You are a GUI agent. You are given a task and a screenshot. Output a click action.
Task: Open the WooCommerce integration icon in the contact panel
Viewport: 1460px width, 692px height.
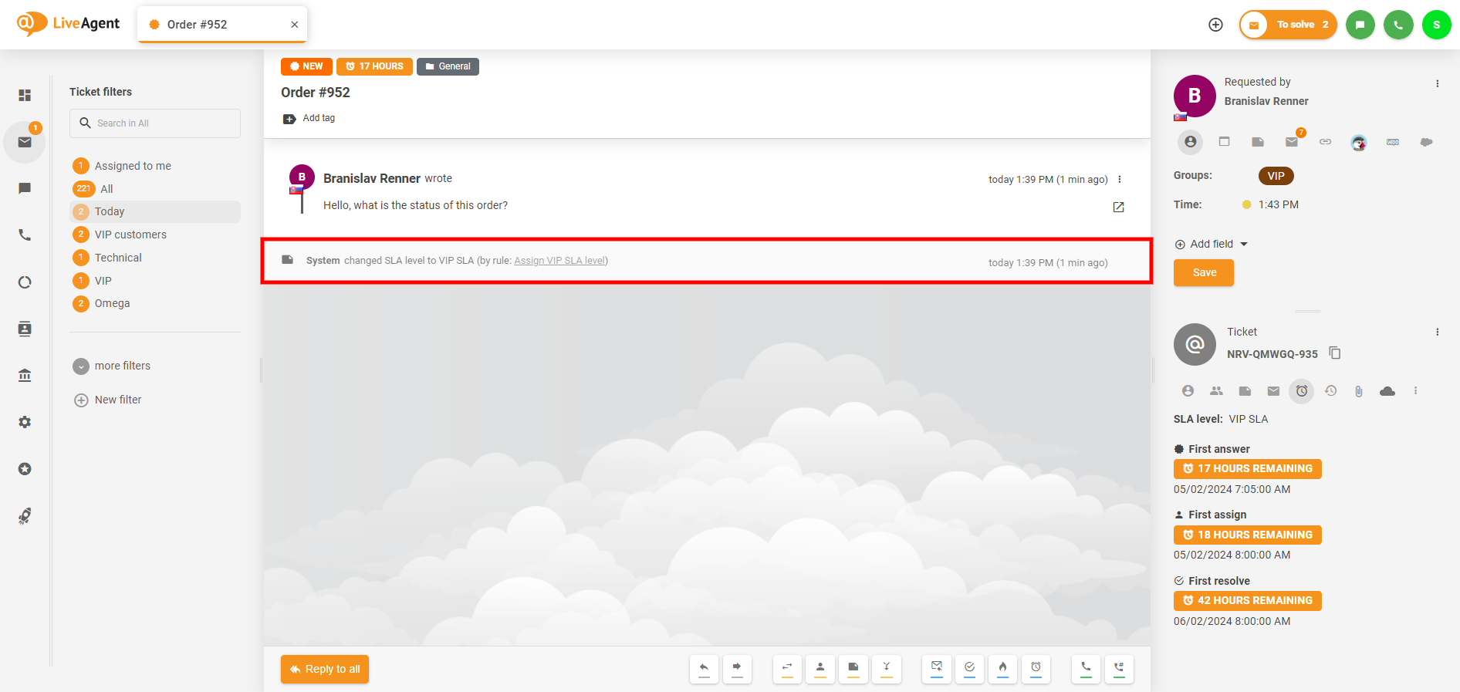[x=1392, y=142]
